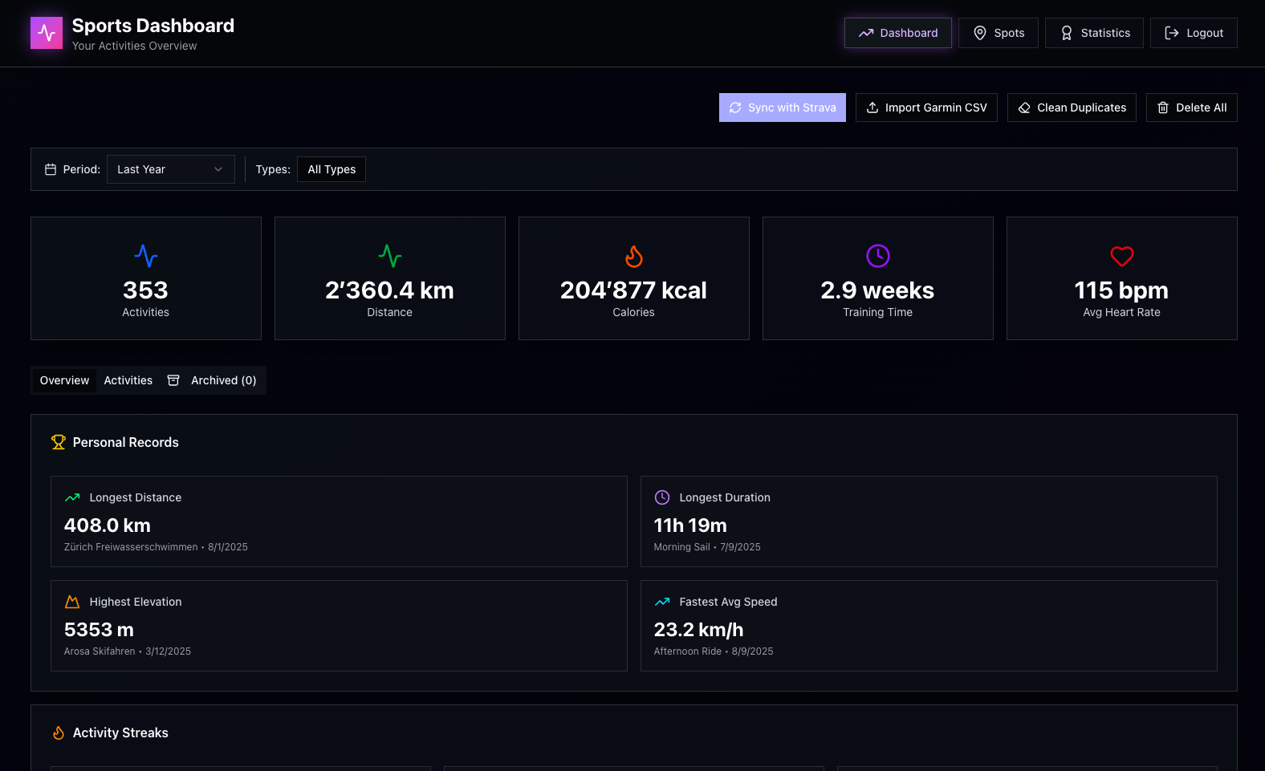Click the flame icon beside Activity Streaks
This screenshot has width=1265, height=771.
(x=59, y=732)
